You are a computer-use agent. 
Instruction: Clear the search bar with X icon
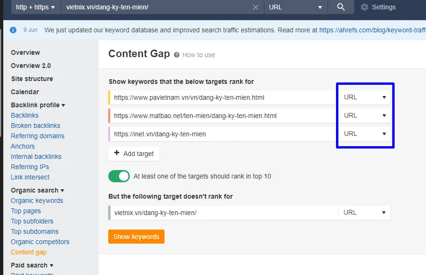(x=255, y=7)
